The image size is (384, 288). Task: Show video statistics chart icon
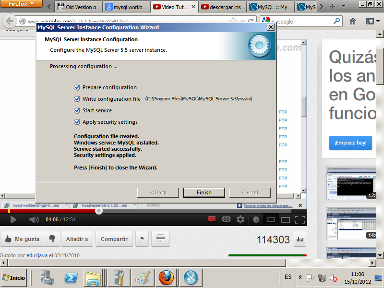(x=300, y=239)
